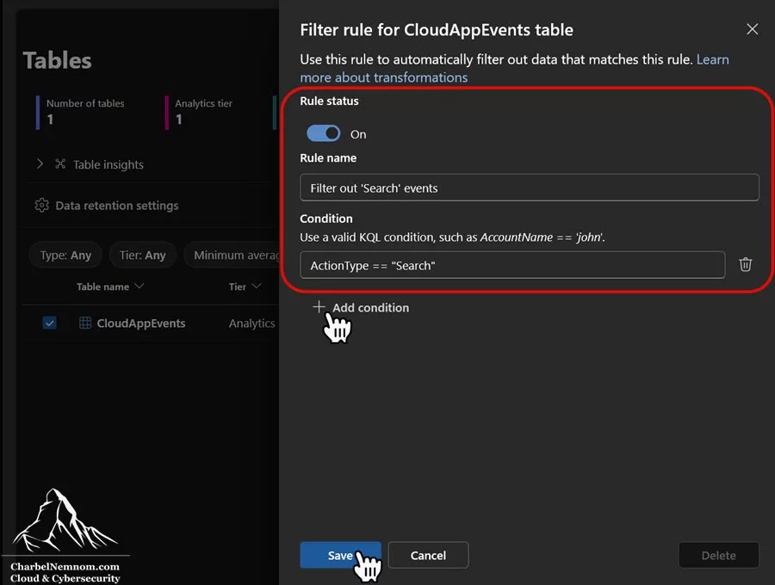The width and height of the screenshot is (775, 585).
Task: Click the plus icon to add condition
Action: pos(319,307)
